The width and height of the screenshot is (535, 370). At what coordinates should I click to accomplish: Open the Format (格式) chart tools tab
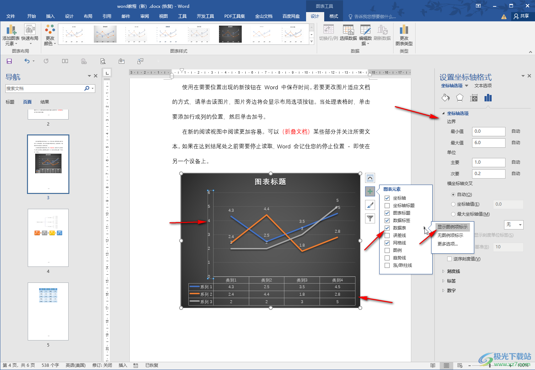334,16
